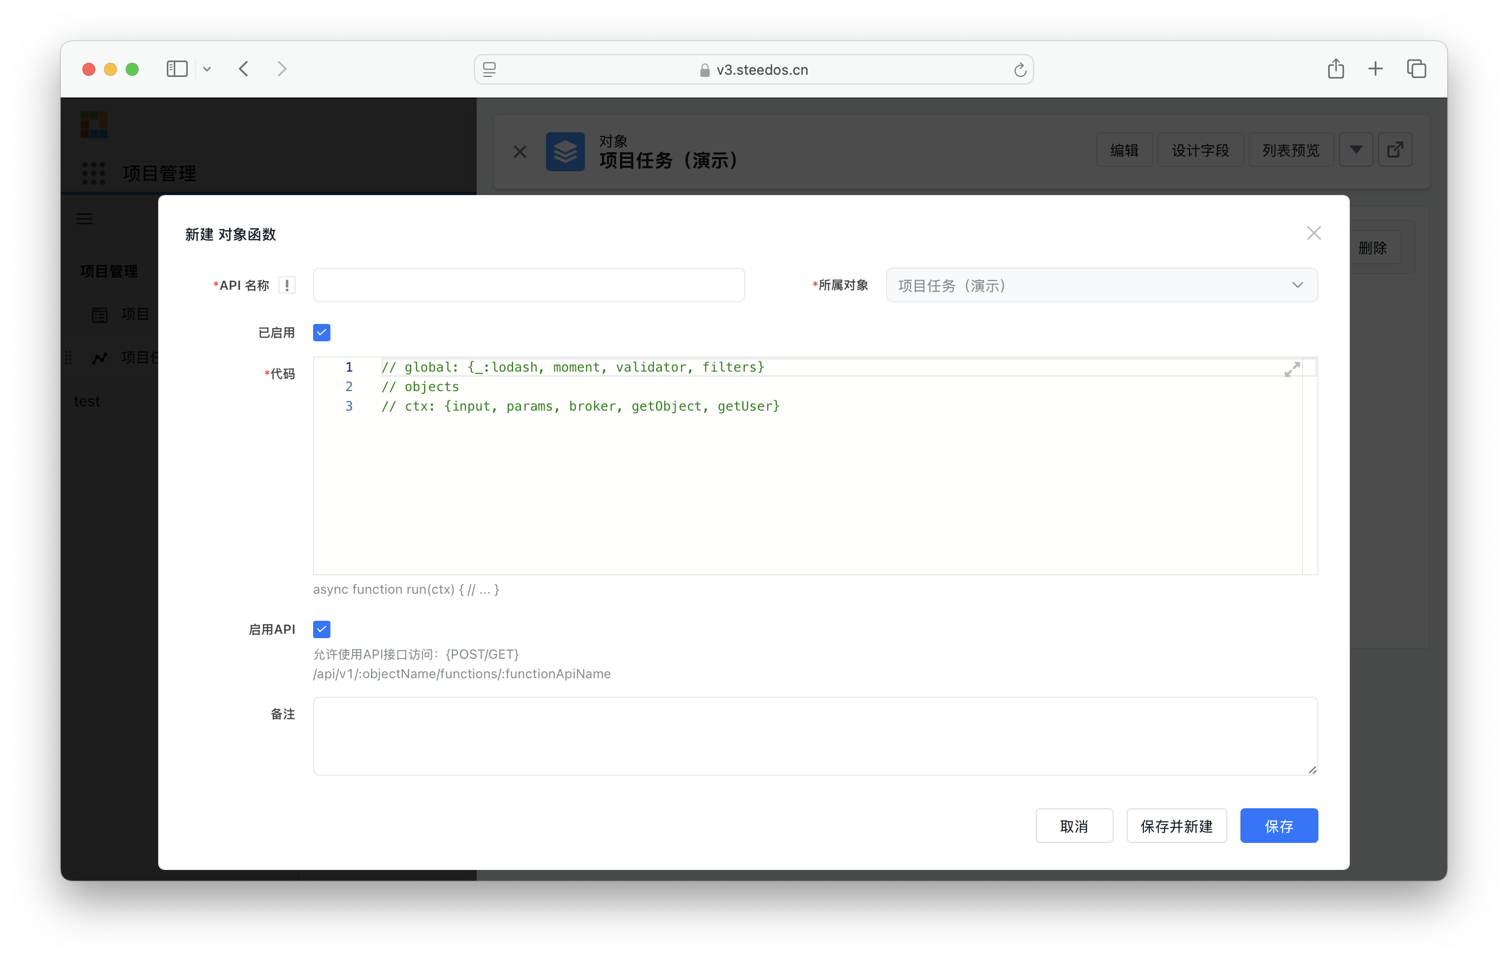Open the app launcher grid icon
The width and height of the screenshot is (1508, 961).
click(x=94, y=173)
